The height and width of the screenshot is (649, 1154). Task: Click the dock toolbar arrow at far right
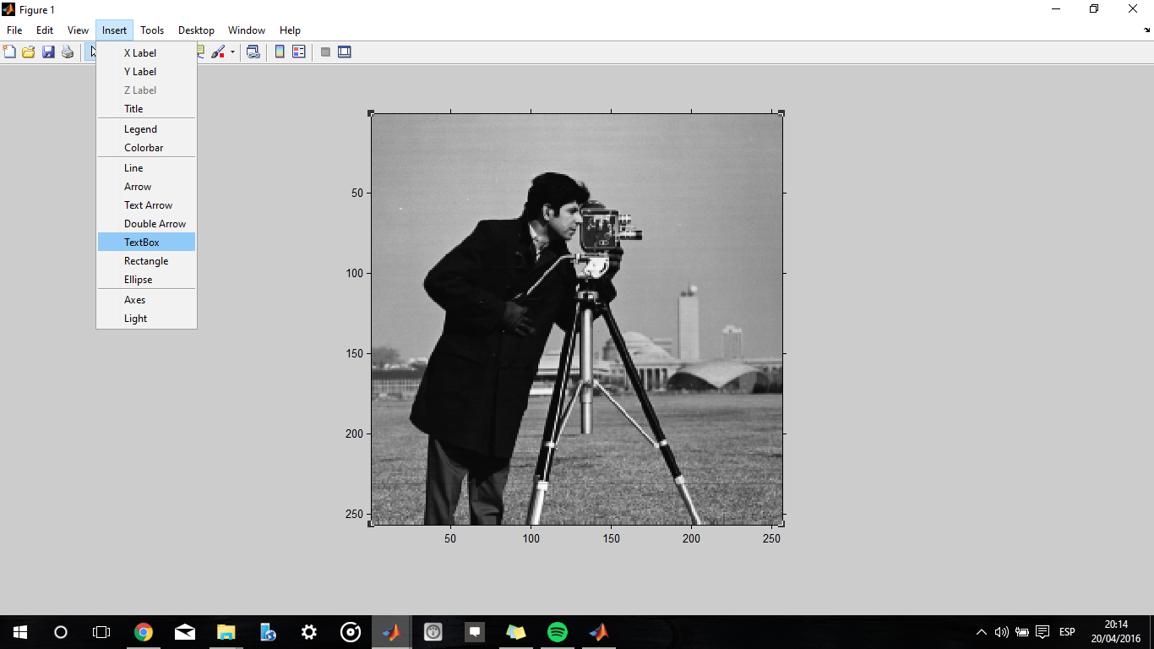[x=1146, y=30]
